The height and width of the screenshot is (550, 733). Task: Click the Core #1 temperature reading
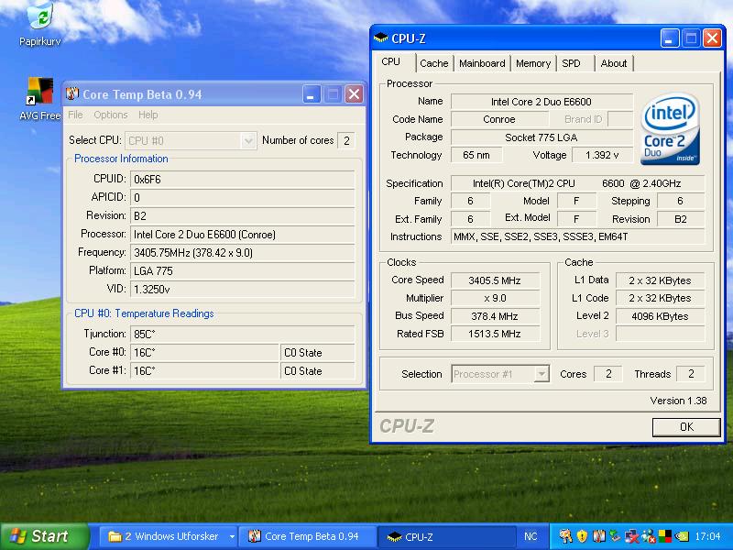[204, 371]
